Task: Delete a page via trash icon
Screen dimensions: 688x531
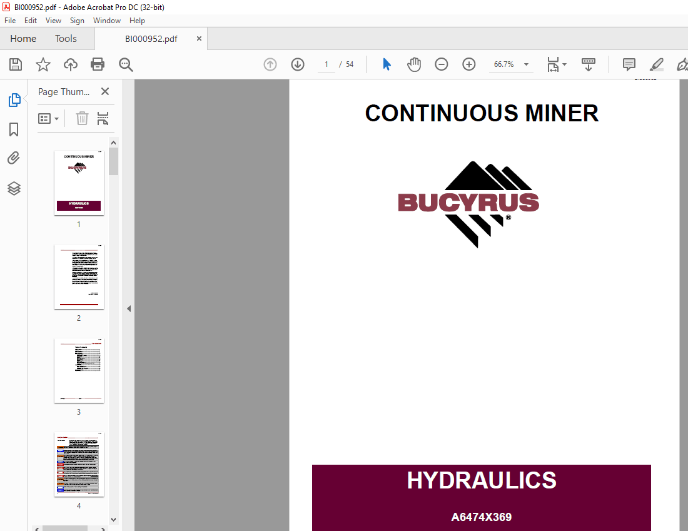Action: tap(82, 118)
